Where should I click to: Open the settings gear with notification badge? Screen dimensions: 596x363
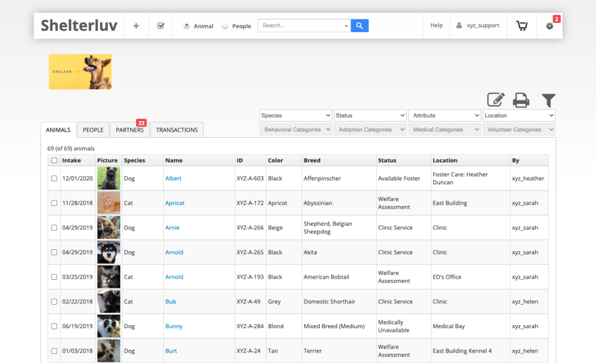(x=549, y=26)
